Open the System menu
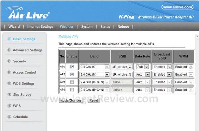 (x=87, y=27)
